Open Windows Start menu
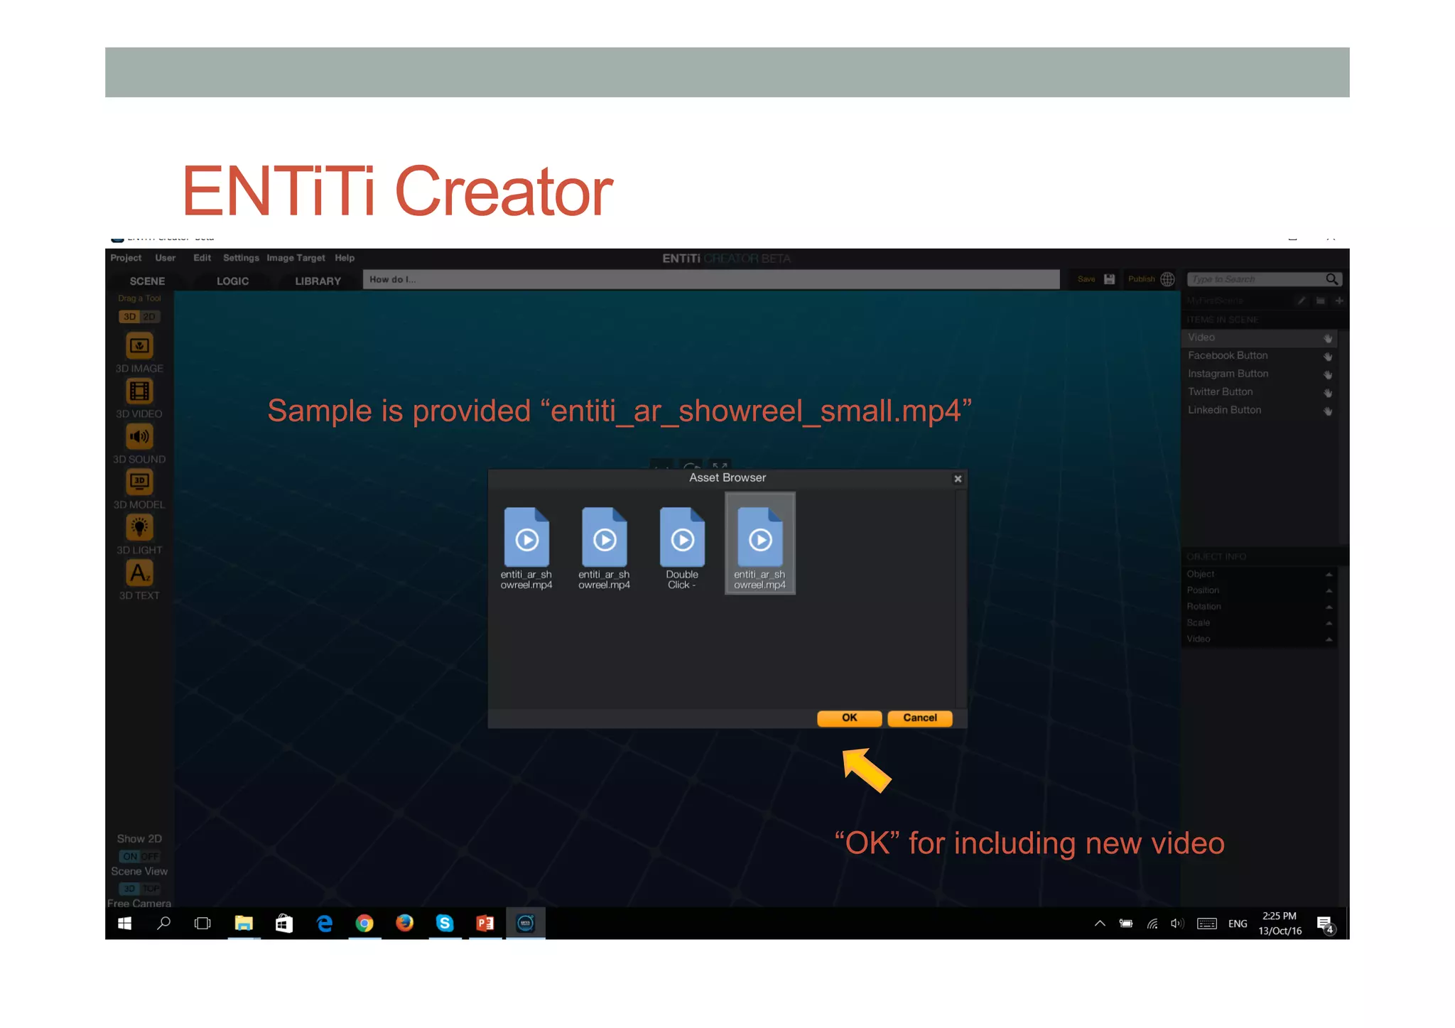Viewport: 1455px width, 1028px height. pos(124,923)
